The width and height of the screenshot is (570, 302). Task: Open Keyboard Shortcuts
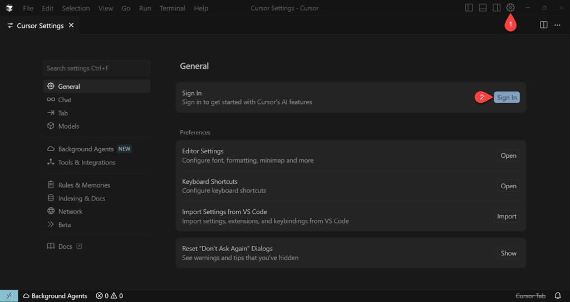point(508,186)
